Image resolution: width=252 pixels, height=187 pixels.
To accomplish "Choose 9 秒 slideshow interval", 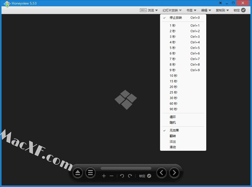I will pyautogui.click(x=183, y=70).
